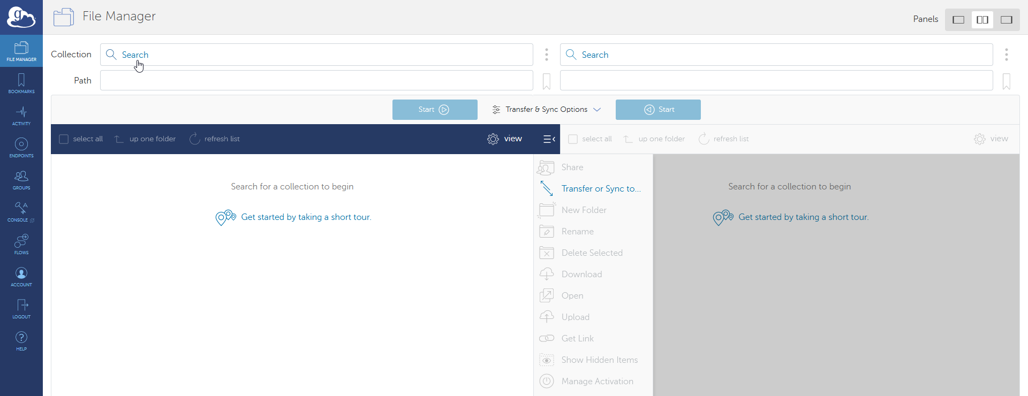Image resolution: width=1028 pixels, height=396 pixels.
Task: Check the left pane select all box
Action: click(64, 139)
